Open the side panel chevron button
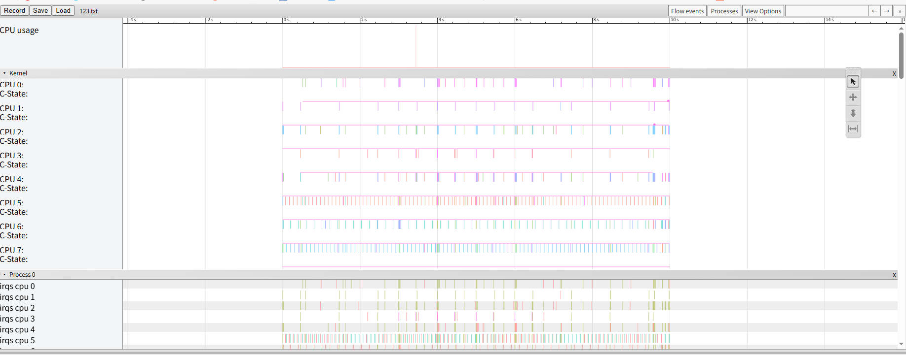 pyautogui.click(x=900, y=11)
